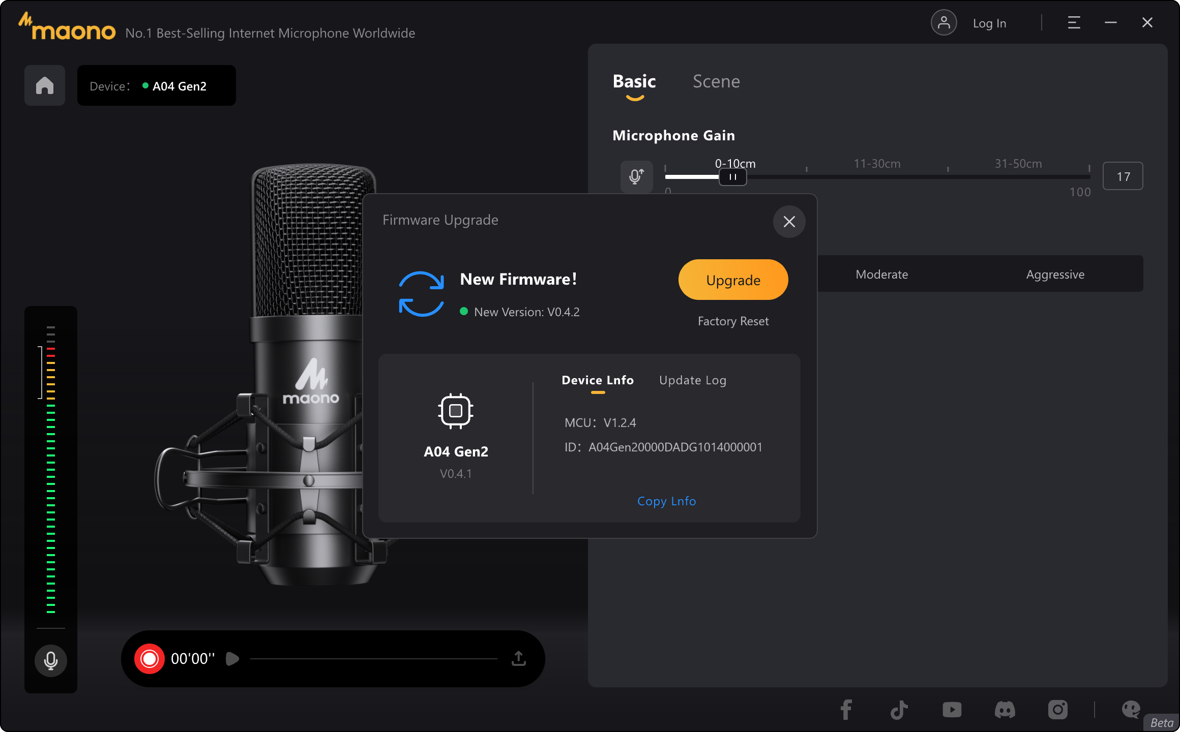Viewport: 1180px width, 732px height.
Task: Click the gain value field showing 17
Action: [x=1123, y=176]
